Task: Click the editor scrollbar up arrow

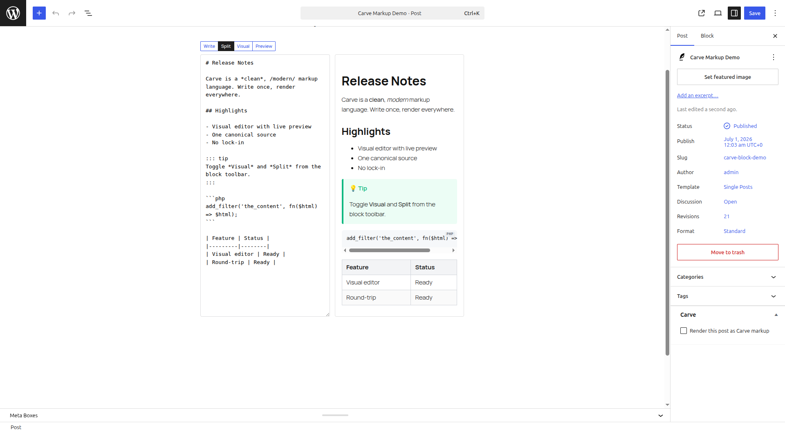Action: click(x=667, y=30)
